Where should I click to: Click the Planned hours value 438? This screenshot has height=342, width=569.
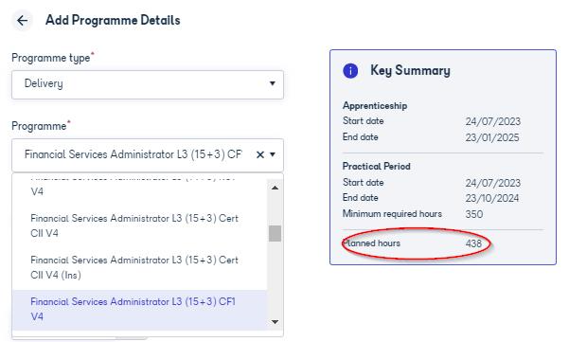click(x=473, y=243)
